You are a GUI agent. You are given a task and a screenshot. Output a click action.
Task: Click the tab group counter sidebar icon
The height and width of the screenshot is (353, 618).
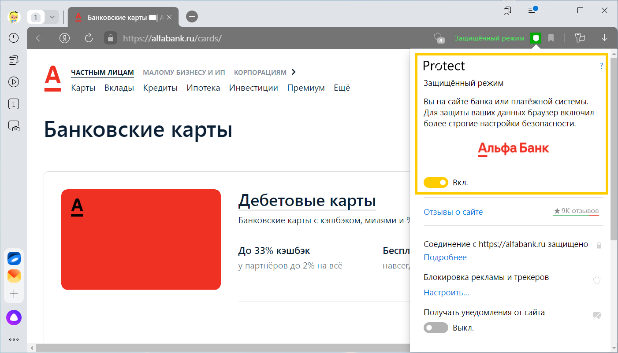[x=14, y=104]
